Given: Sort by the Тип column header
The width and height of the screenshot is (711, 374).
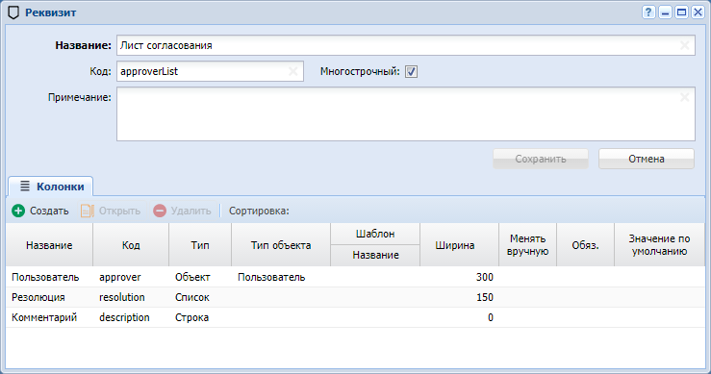Looking at the screenshot, I should 200,245.
